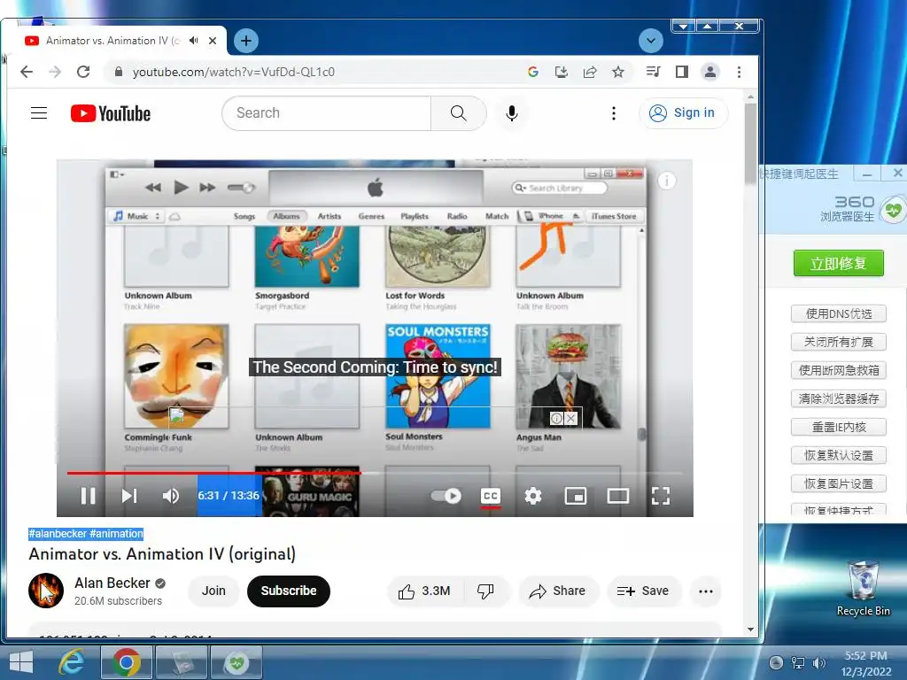Open system volume tray icon
The image size is (907, 680).
(818, 663)
